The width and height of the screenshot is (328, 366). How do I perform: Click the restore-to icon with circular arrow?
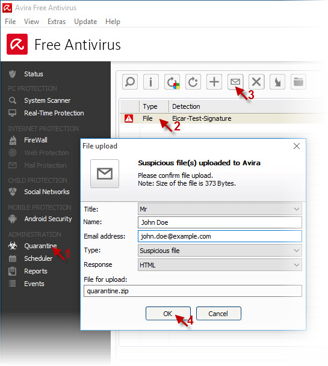pos(193,82)
